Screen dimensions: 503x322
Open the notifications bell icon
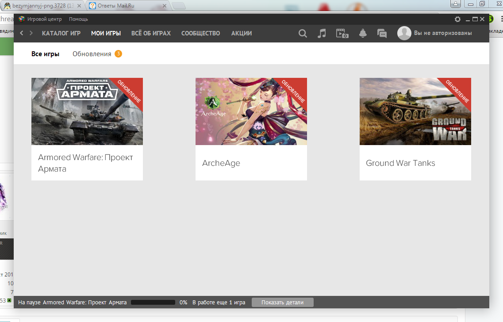click(x=363, y=33)
